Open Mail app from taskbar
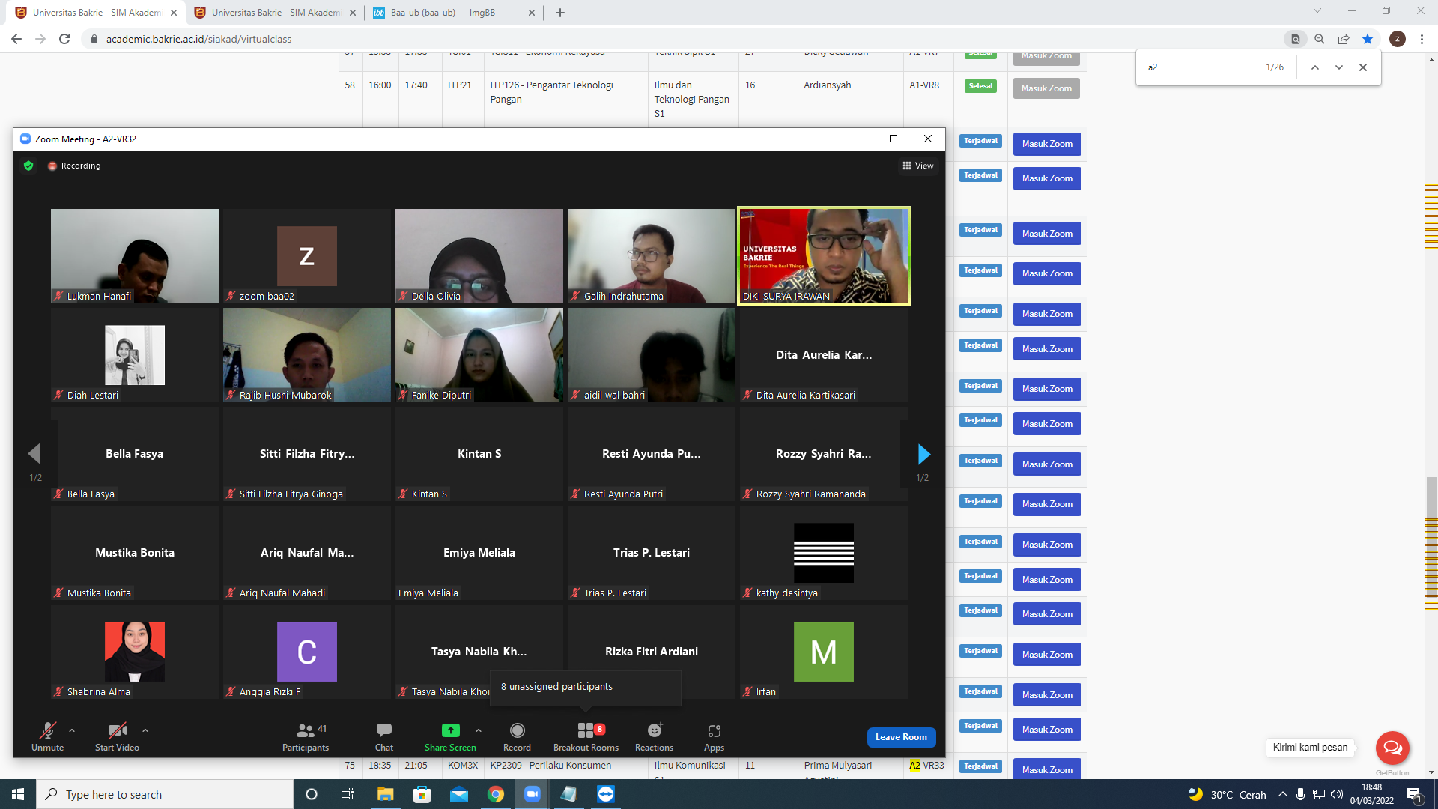Image resolution: width=1438 pixels, height=809 pixels. pos(459,794)
